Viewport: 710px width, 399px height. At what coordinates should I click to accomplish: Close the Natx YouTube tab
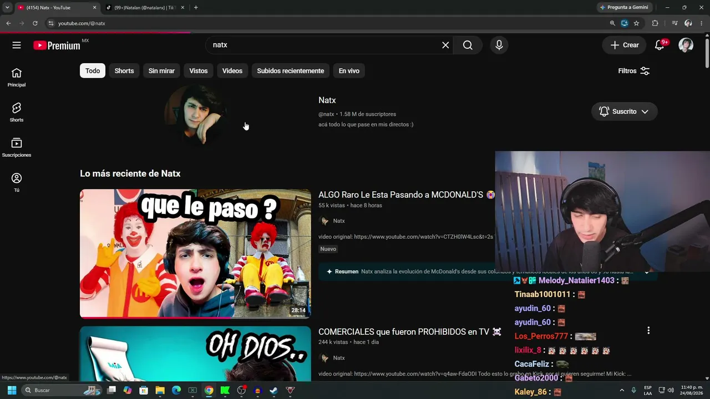[94, 8]
